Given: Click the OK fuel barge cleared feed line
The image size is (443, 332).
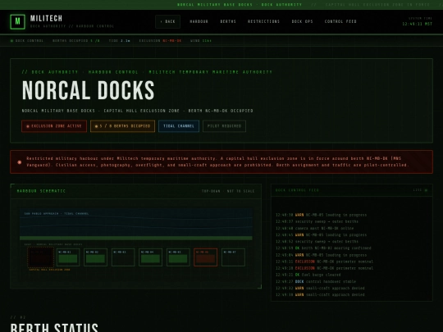Looking at the screenshot, I should tap(308, 275).
